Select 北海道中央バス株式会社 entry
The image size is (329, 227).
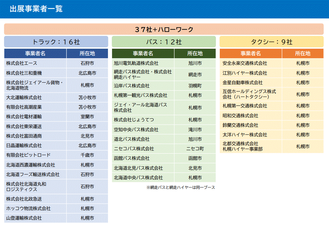coord(138,177)
